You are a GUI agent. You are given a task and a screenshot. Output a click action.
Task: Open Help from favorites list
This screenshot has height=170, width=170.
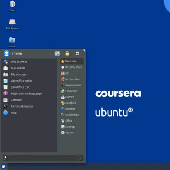point(29,113)
